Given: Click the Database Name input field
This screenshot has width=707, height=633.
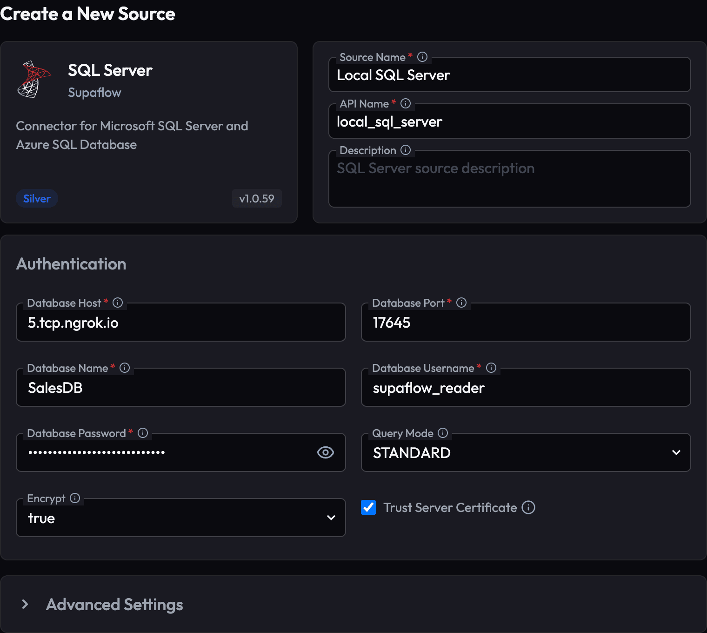Looking at the screenshot, I should (x=181, y=387).
